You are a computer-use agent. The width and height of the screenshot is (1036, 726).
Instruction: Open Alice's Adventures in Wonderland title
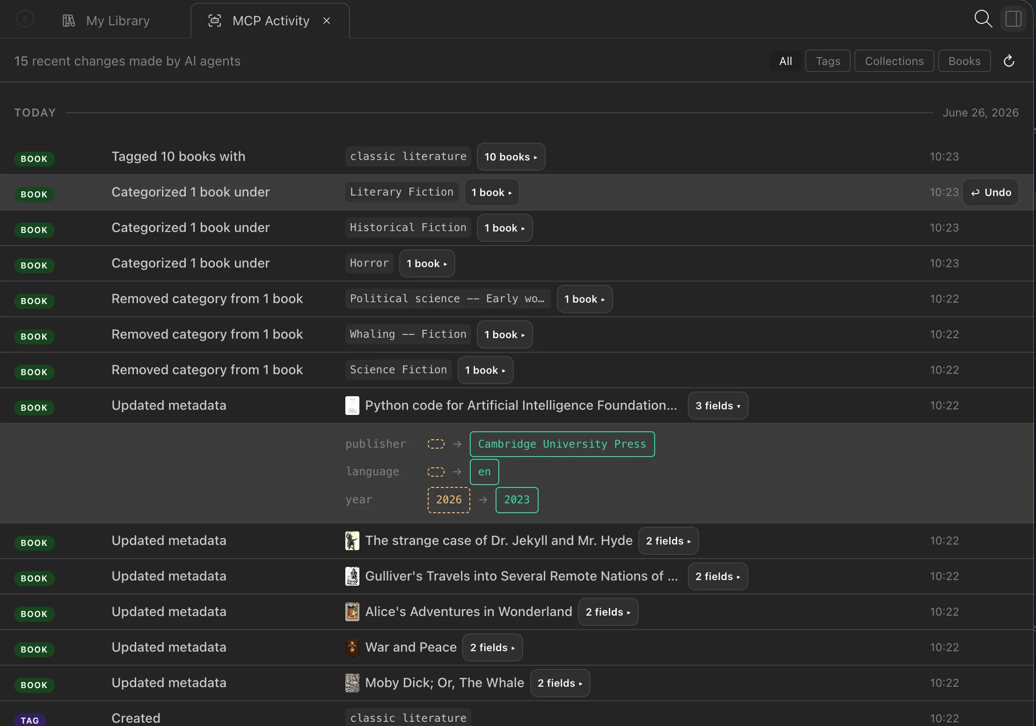[468, 611]
